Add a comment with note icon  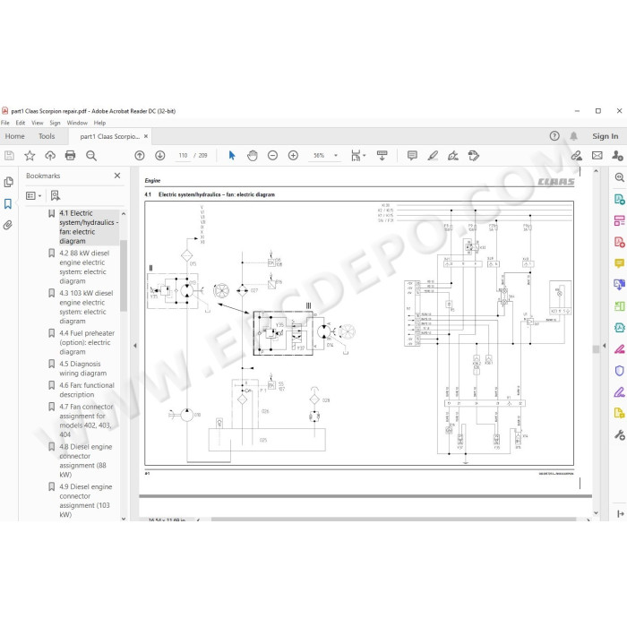[412, 156]
